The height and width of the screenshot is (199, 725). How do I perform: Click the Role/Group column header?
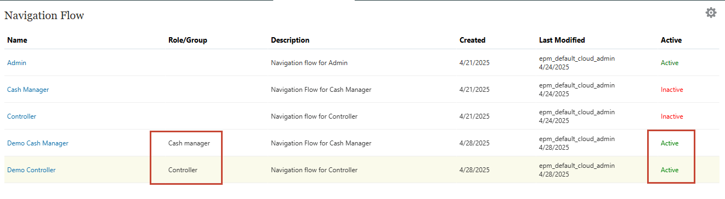pyautogui.click(x=188, y=40)
